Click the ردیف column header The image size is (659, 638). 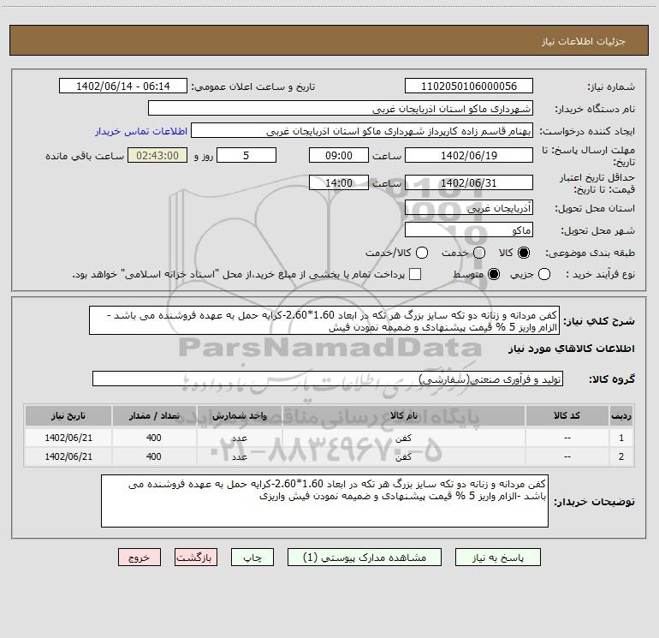pyautogui.click(x=621, y=415)
